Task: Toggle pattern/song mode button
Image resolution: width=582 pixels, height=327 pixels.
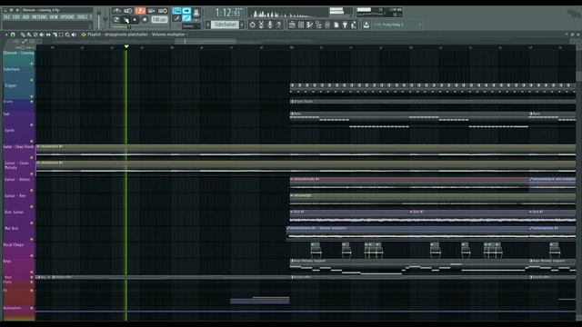Action: 116,20
